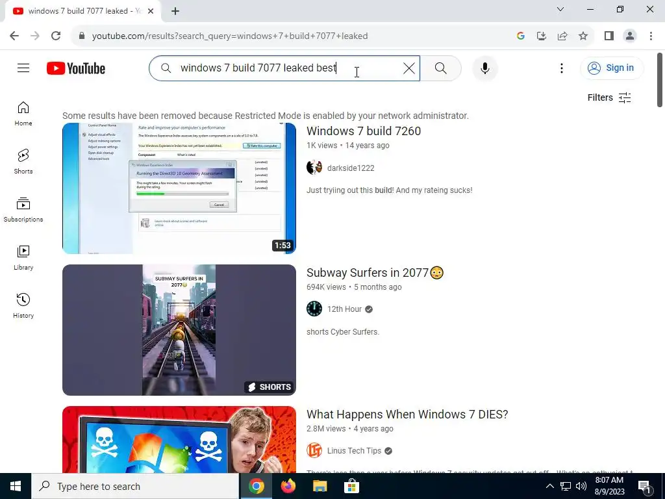Open the Filters options
Image resolution: width=665 pixels, height=499 pixels.
tap(609, 97)
